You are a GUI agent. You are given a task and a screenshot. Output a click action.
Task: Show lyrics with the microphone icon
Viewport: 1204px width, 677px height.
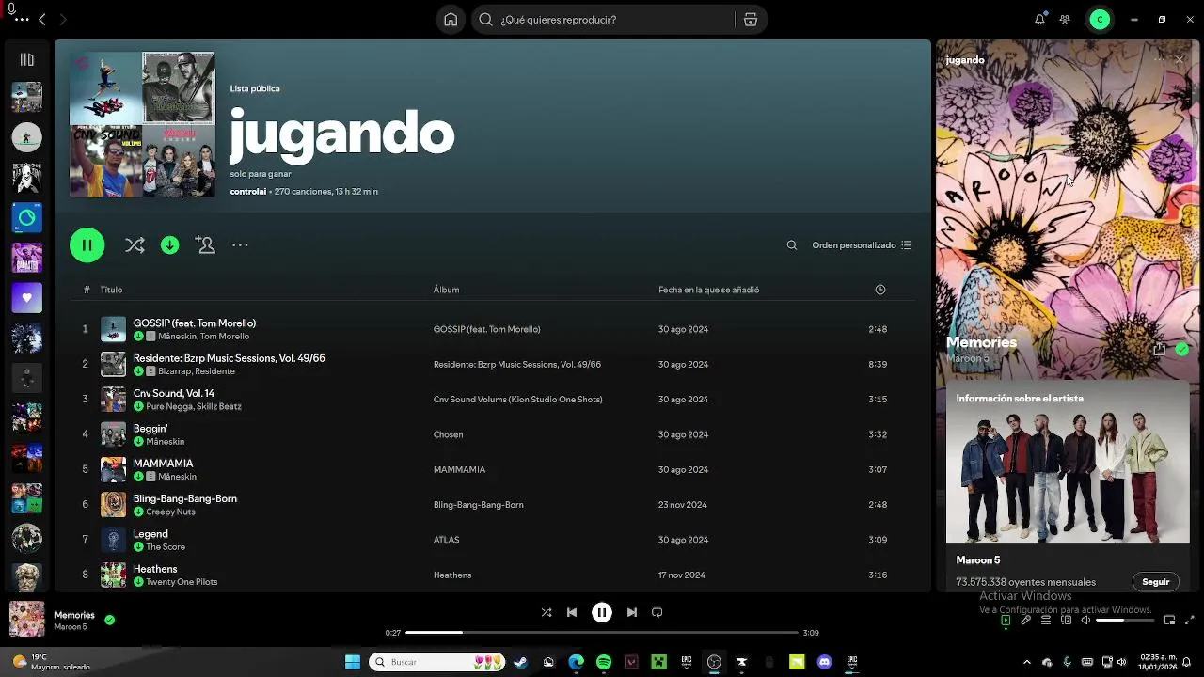click(x=1026, y=621)
